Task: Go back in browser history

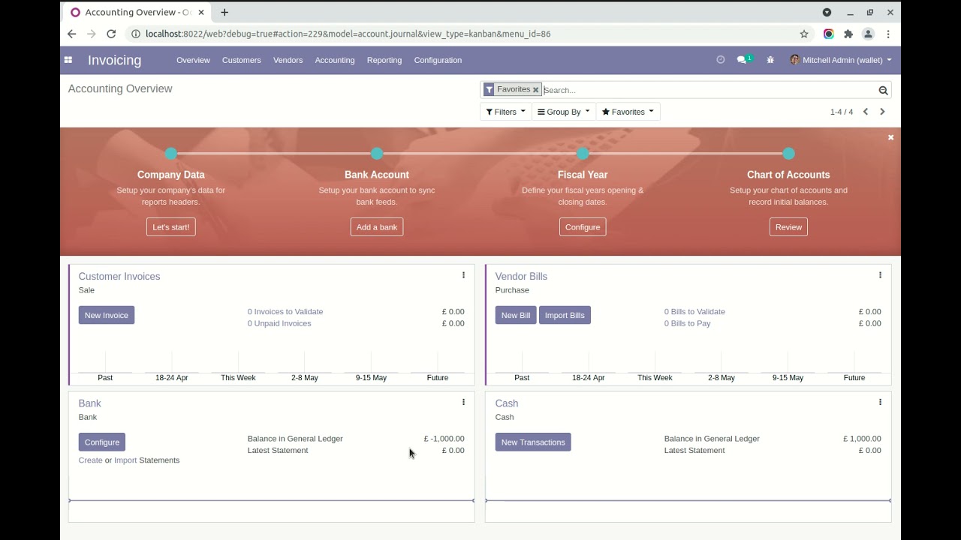Action: [x=72, y=34]
